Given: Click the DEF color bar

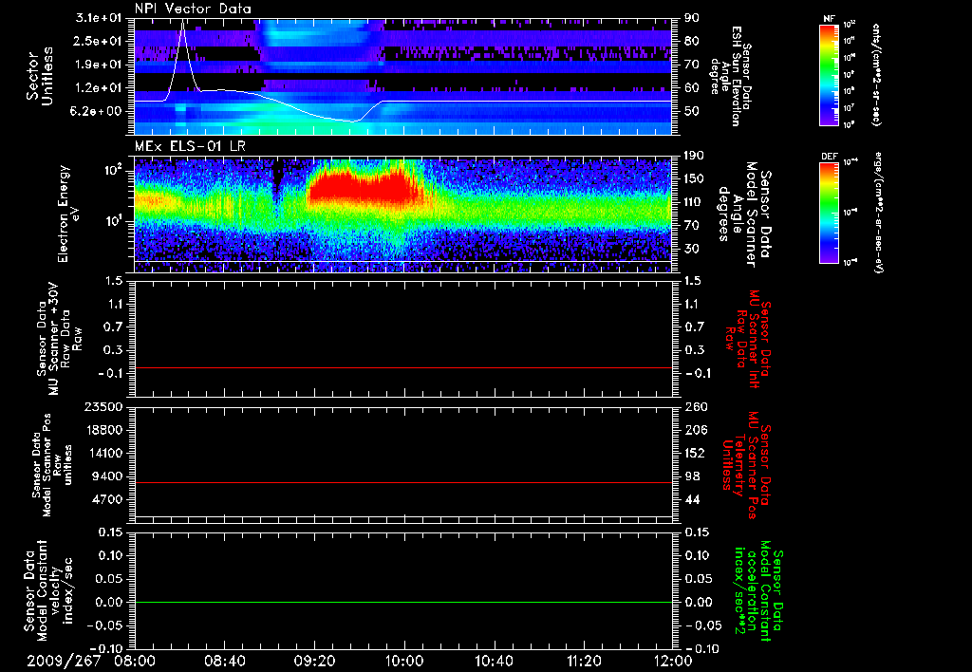Looking at the screenshot, I should [829, 213].
